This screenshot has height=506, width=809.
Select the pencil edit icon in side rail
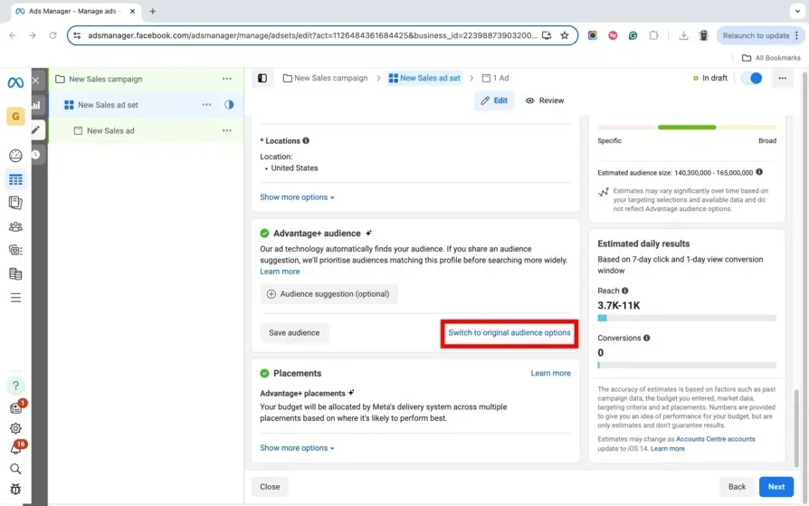coord(36,129)
